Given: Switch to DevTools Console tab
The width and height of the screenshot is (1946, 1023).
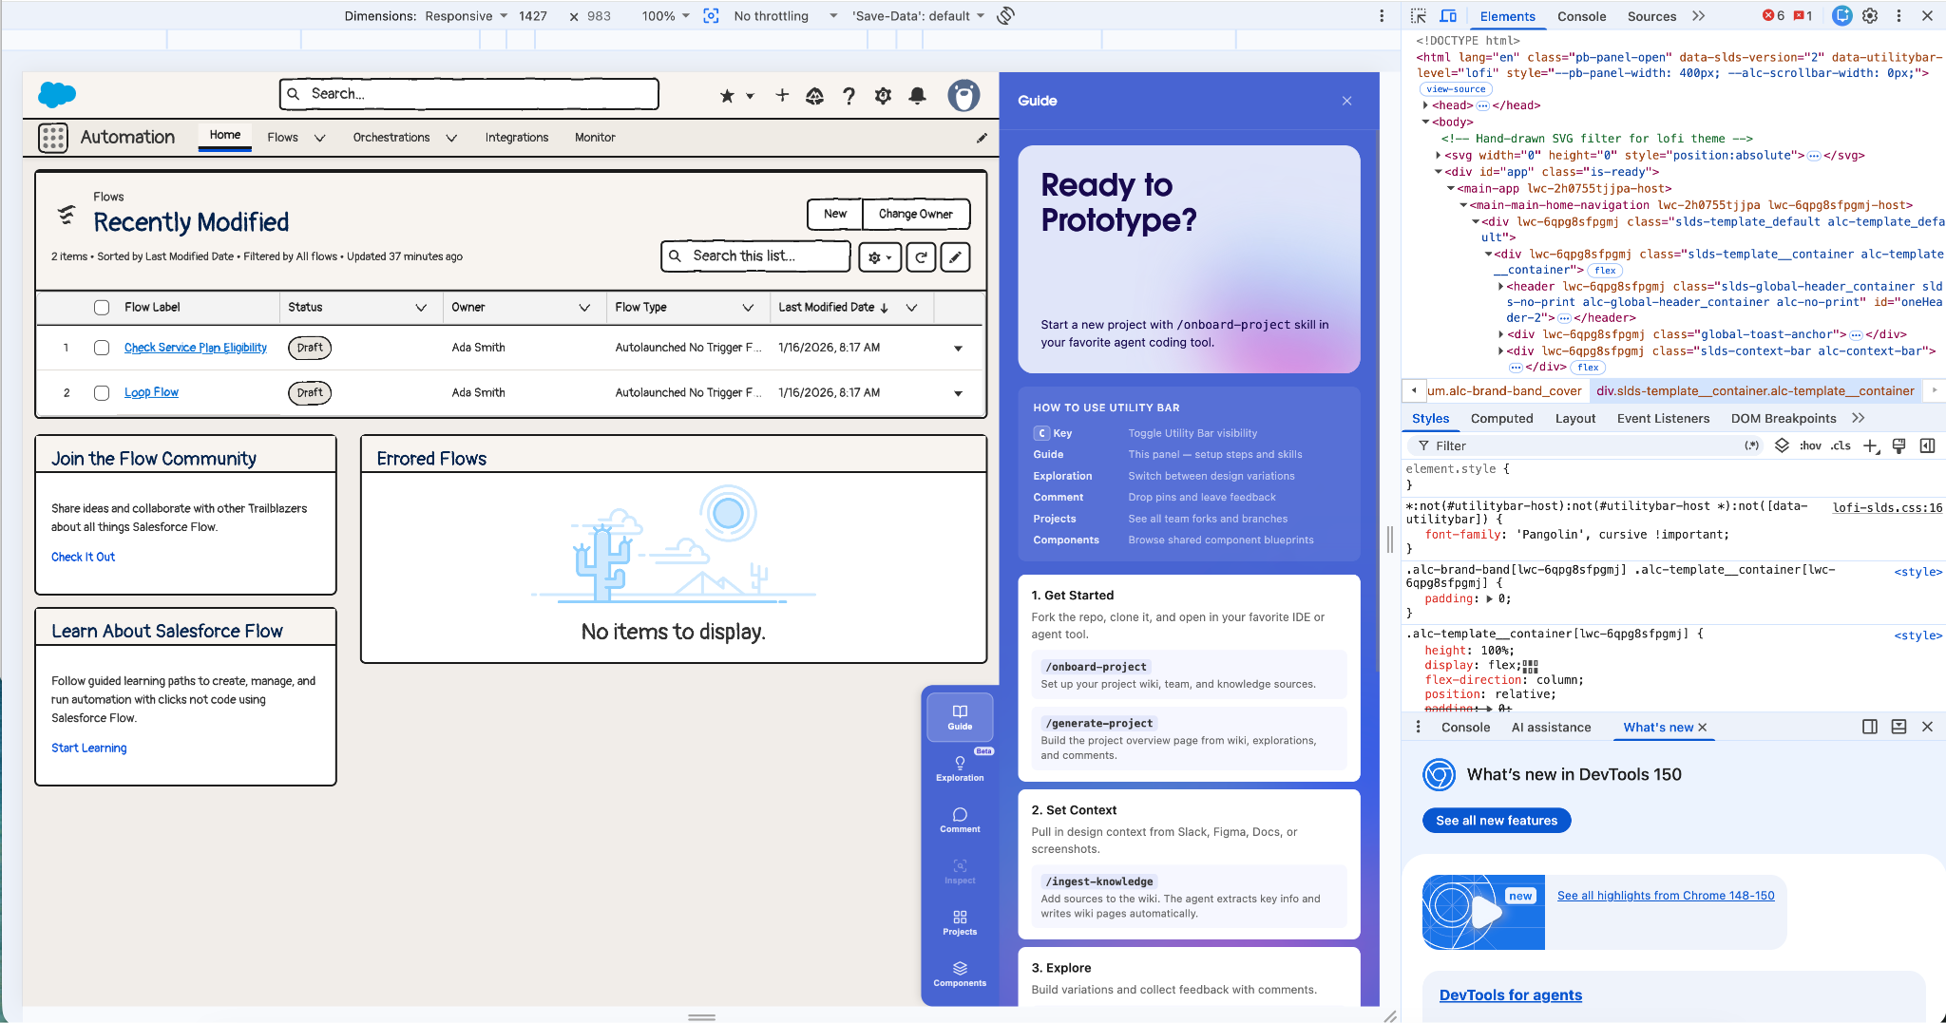Looking at the screenshot, I should tap(1581, 16).
